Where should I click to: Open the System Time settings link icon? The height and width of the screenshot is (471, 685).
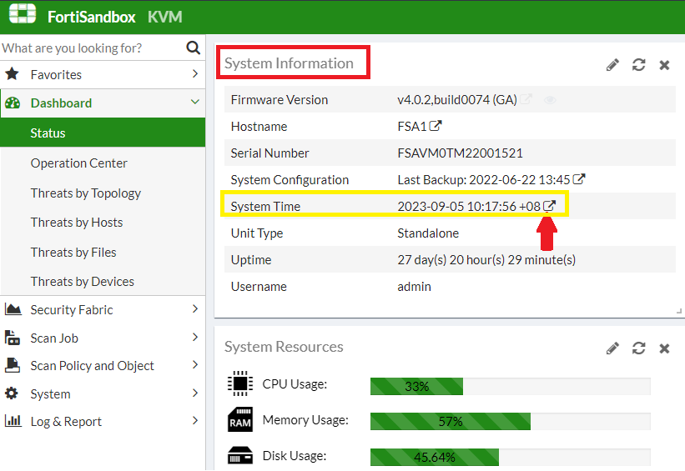549,206
